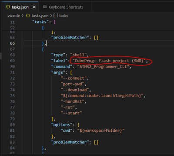
Task: Click opening brace on line 67
Action: pyautogui.click(x=43, y=49)
